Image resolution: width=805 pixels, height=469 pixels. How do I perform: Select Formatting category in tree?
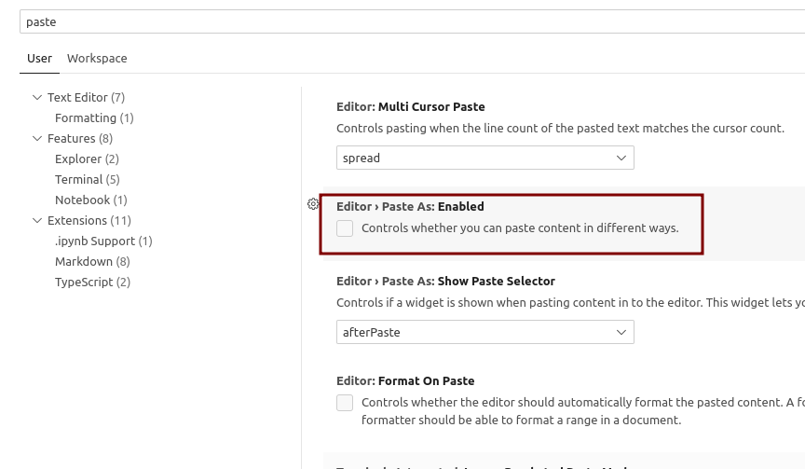[94, 118]
